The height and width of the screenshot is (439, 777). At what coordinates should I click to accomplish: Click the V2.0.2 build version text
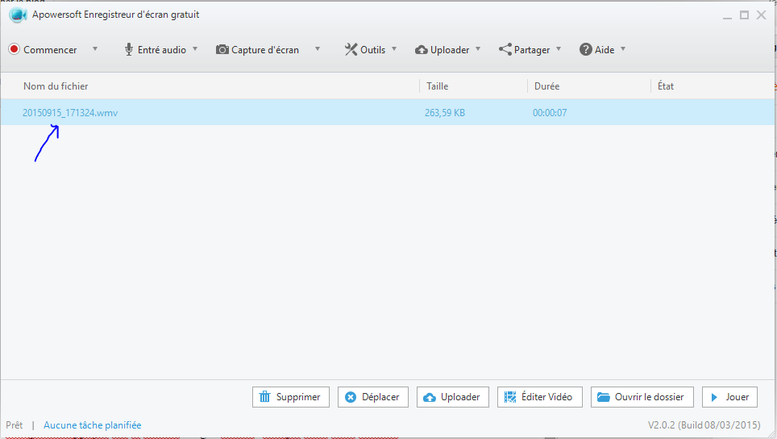tap(704, 425)
